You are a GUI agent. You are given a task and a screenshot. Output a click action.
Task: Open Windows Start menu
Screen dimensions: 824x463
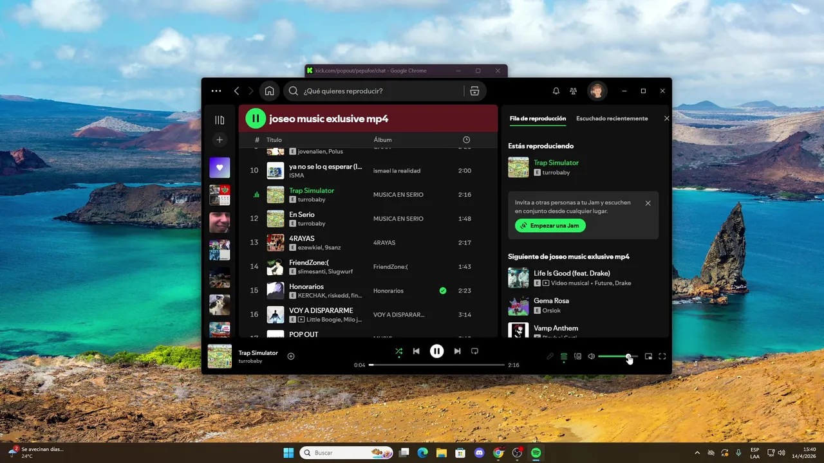coord(288,453)
